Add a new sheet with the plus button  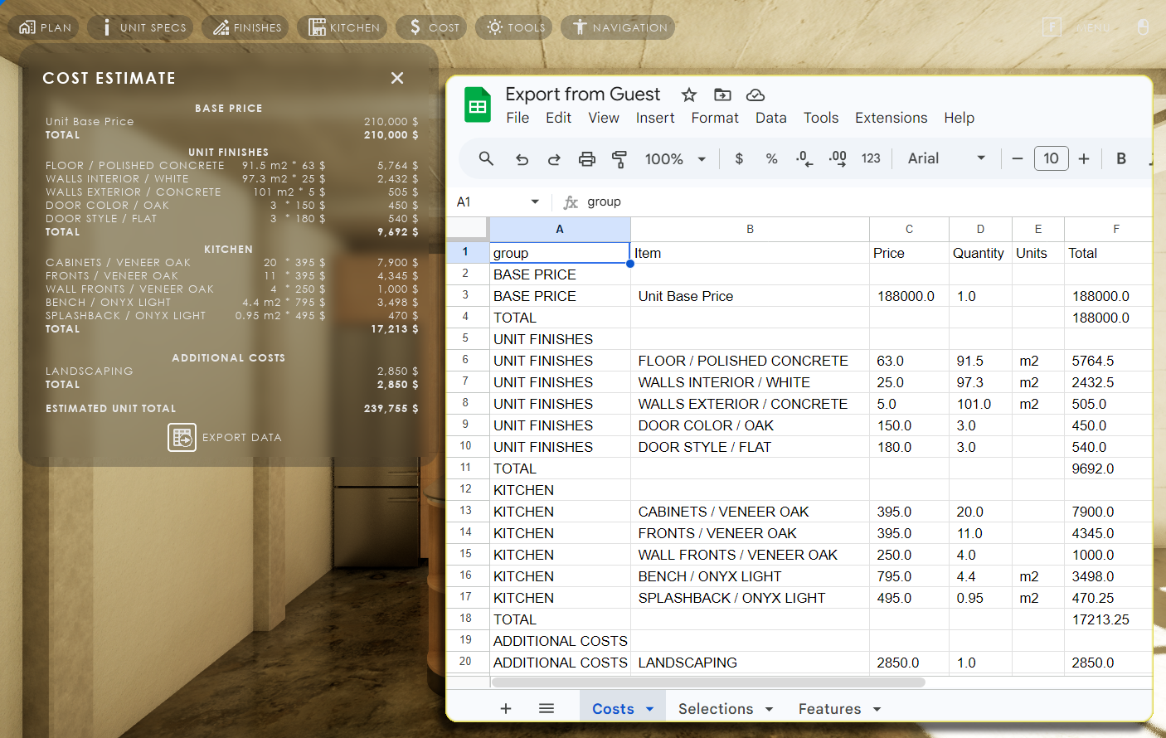pyautogui.click(x=506, y=709)
